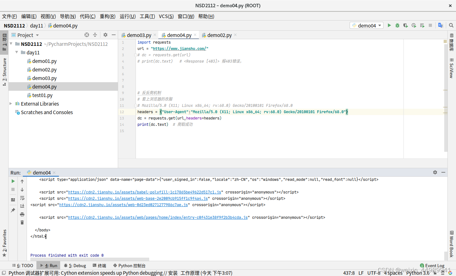Image resolution: width=456 pixels, height=276 pixels.
Task: Toggle code folding marker at line 3
Action: 136,55
